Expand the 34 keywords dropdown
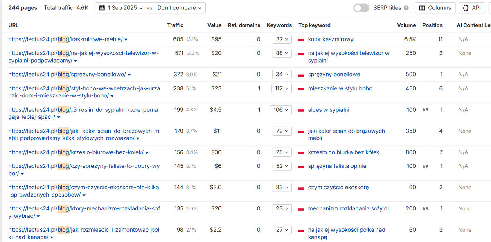491x242 pixels. coord(282,75)
